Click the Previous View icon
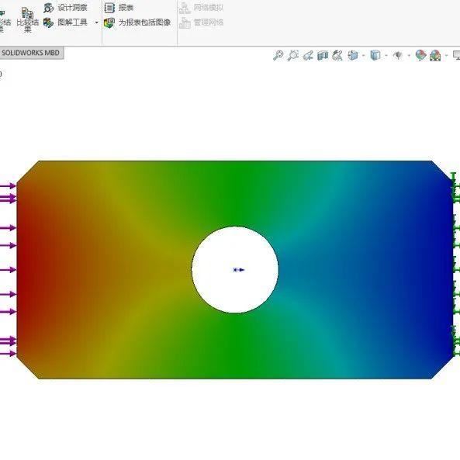The height and width of the screenshot is (460, 460). (x=308, y=55)
